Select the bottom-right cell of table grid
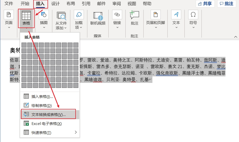Image resolution: width=239 pixels, height=142 pixels. click(x=76, y=85)
